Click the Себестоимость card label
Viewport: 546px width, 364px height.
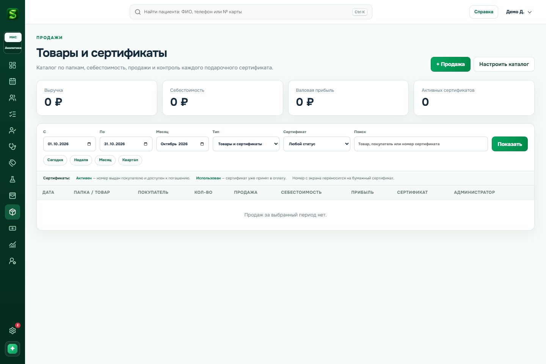(187, 90)
